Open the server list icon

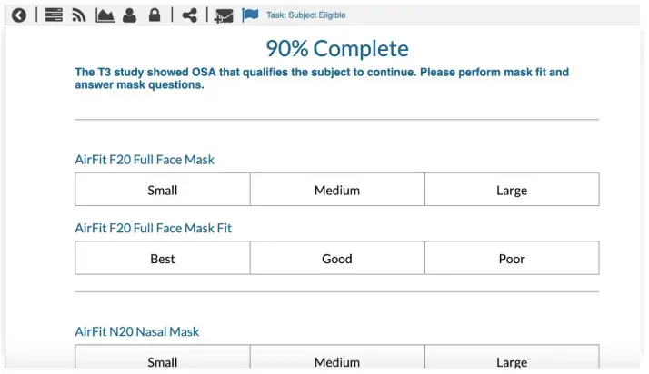(x=54, y=15)
